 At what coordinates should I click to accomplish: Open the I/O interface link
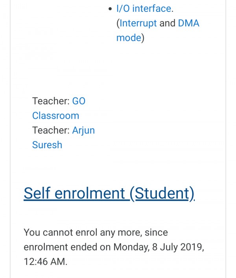[x=144, y=8]
